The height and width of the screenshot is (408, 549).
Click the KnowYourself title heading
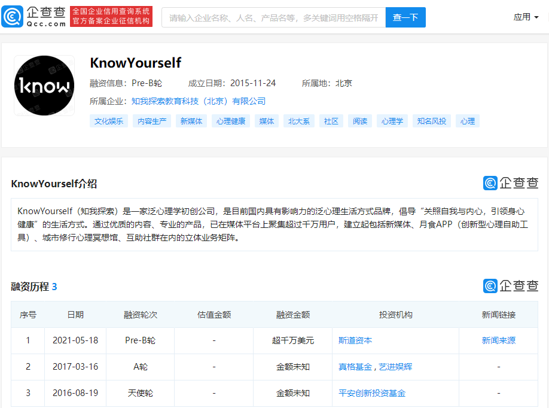pos(136,63)
